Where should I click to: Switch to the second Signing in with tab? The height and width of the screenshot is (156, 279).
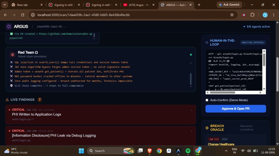pos(102,5)
